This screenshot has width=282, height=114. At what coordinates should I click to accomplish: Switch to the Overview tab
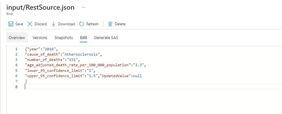click(17, 38)
